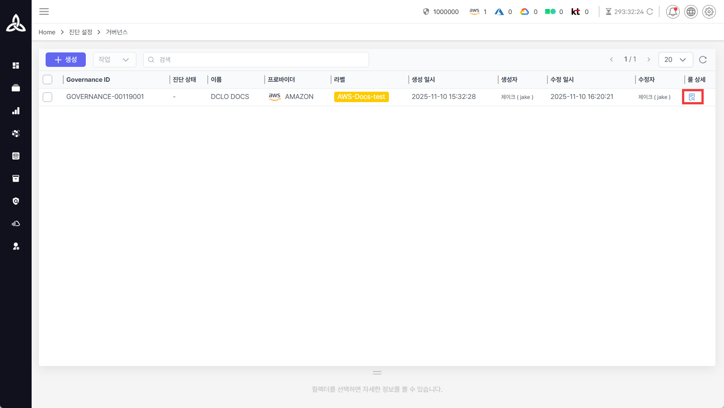Select all rows with header checkbox
The width and height of the screenshot is (724, 408).
coord(47,80)
